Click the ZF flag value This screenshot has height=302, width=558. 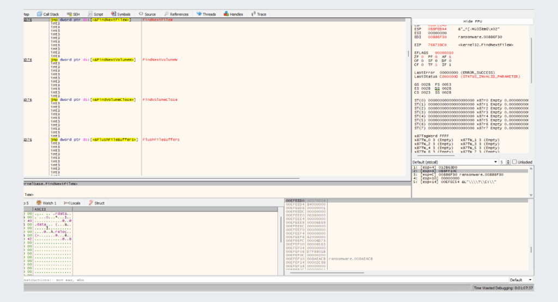(x=422, y=57)
